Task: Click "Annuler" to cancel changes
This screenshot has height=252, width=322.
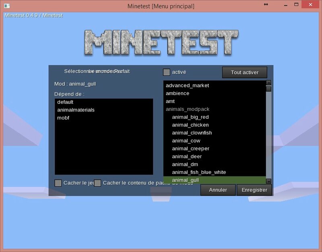Action: click(218, 190)
